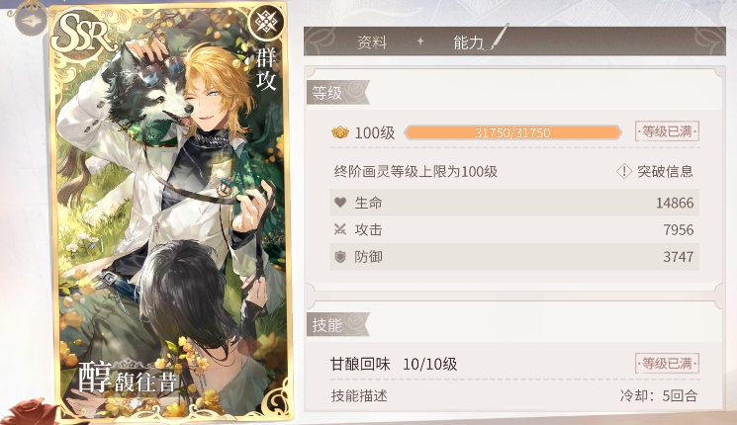Screen dimensions: 737x425
Task: Select the 甘酿回味 skill name
Action: pos(360,364)
